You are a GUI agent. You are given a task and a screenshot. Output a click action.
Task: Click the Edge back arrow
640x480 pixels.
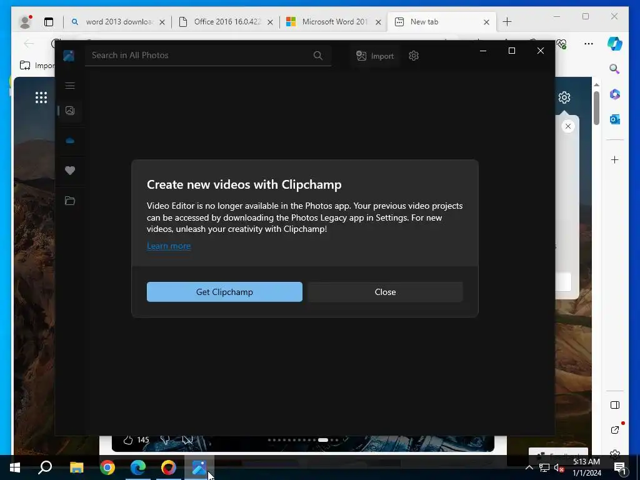(29, 44)
